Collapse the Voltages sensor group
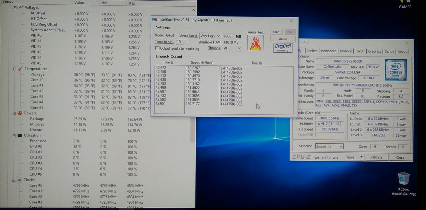The height and width of the screenshot is (210, 426). pyautogui.click(x=15, y=7)
